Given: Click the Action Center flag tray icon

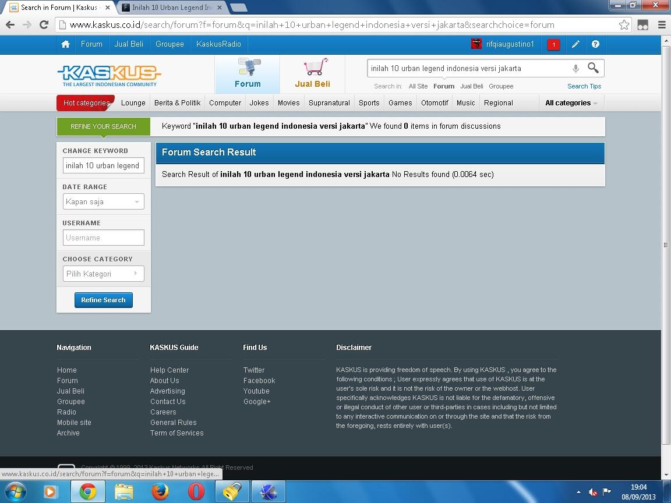Looking at the screenshot, I should [x=607, y=492].
